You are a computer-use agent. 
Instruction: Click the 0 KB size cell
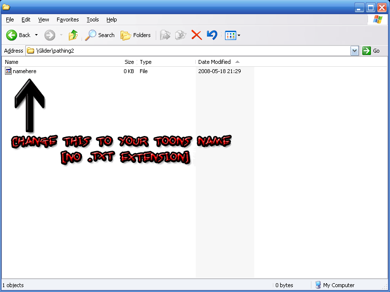[129, 71]
